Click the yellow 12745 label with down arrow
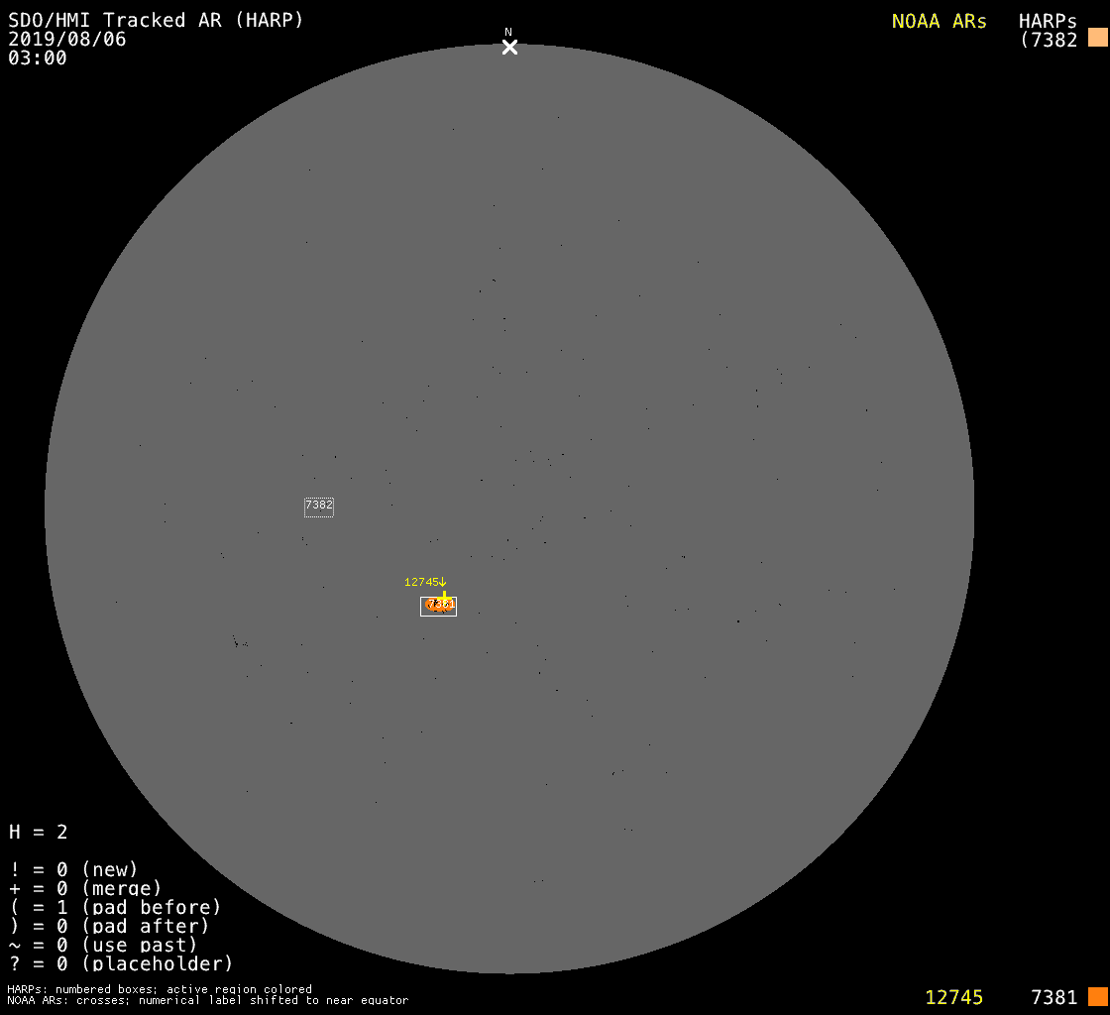This screenshot has height=1015, width=1110. 425,582
